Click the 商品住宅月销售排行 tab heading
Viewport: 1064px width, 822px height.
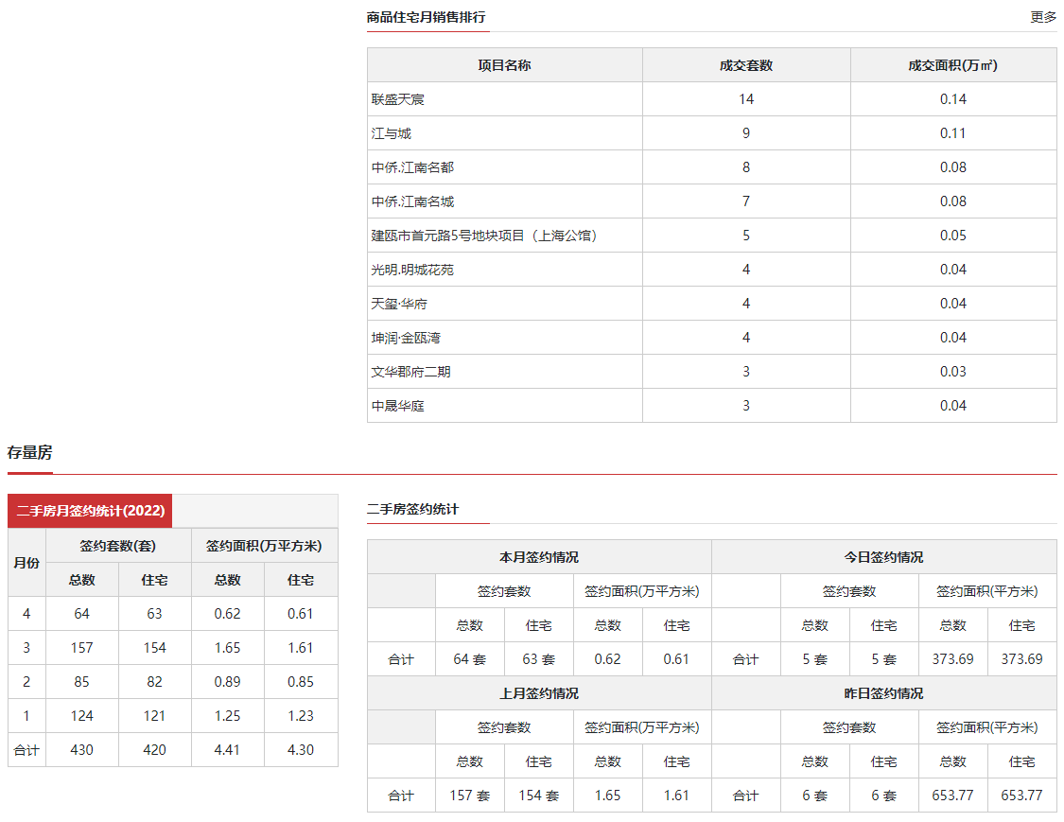point(427,17)
